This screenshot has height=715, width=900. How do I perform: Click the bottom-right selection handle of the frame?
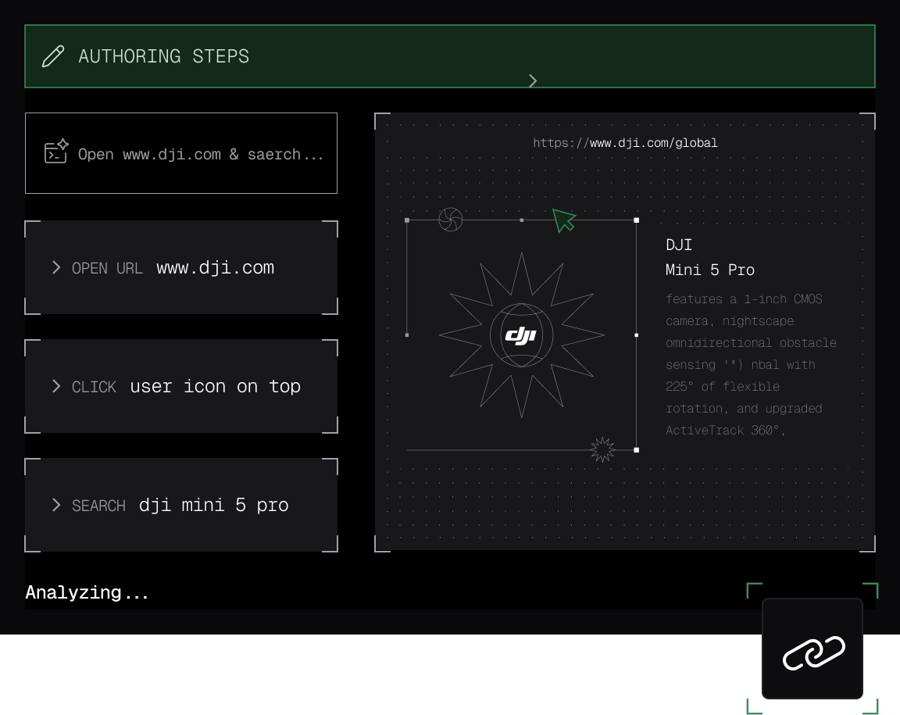click(636, 449)
